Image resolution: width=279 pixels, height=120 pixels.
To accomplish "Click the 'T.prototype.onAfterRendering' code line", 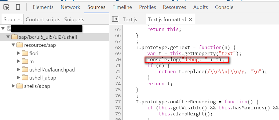I will point(197,102).
